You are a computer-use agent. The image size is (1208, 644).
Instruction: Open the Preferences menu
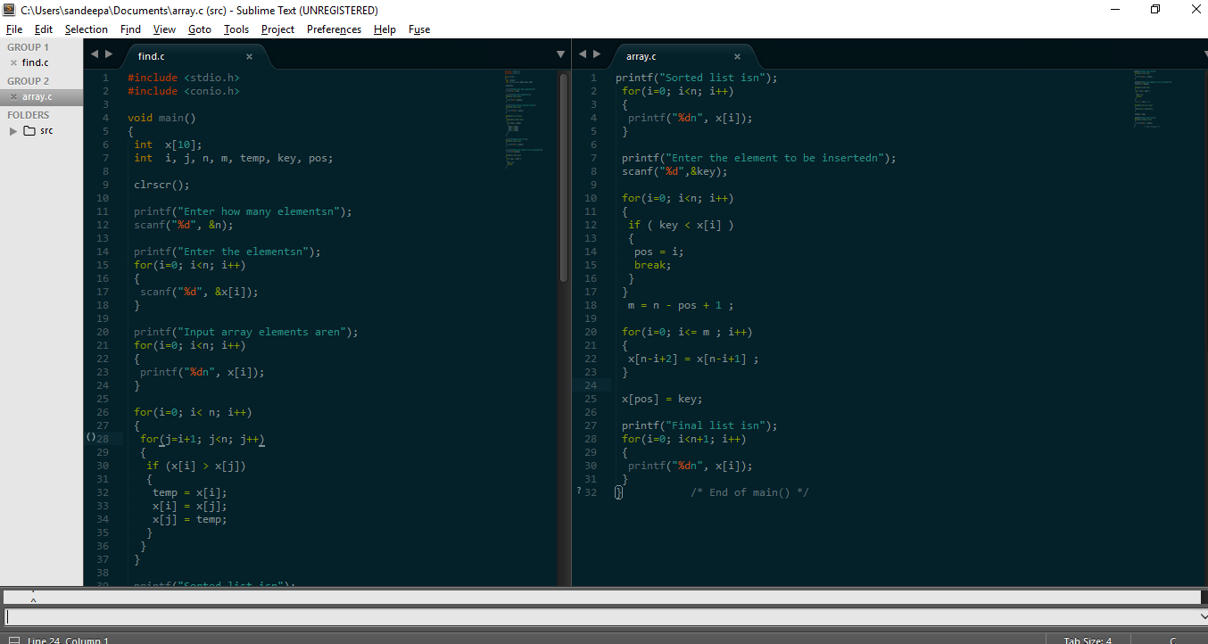[x=335, y=29]
